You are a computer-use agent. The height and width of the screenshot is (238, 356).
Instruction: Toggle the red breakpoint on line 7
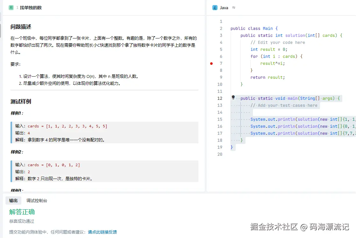pos(211,63)
